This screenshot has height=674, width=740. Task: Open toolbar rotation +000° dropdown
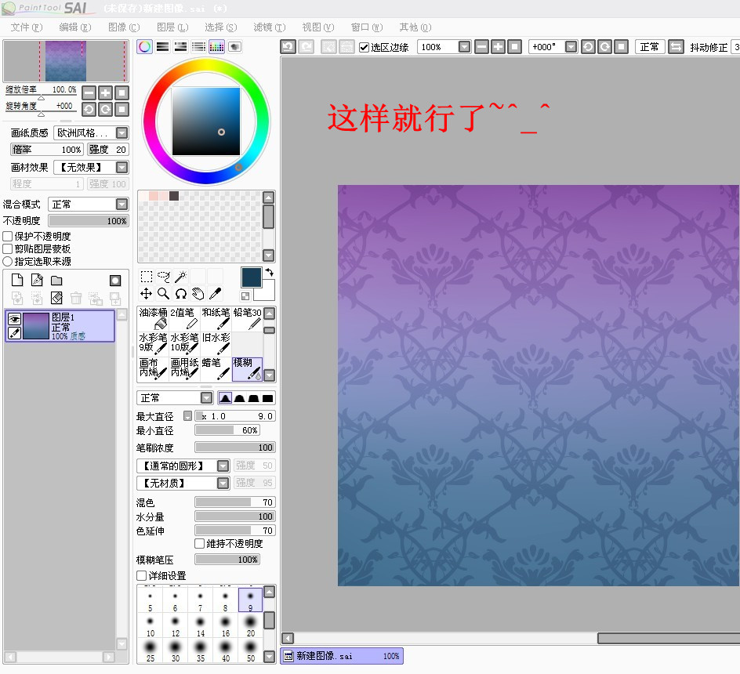click(571, 47)
